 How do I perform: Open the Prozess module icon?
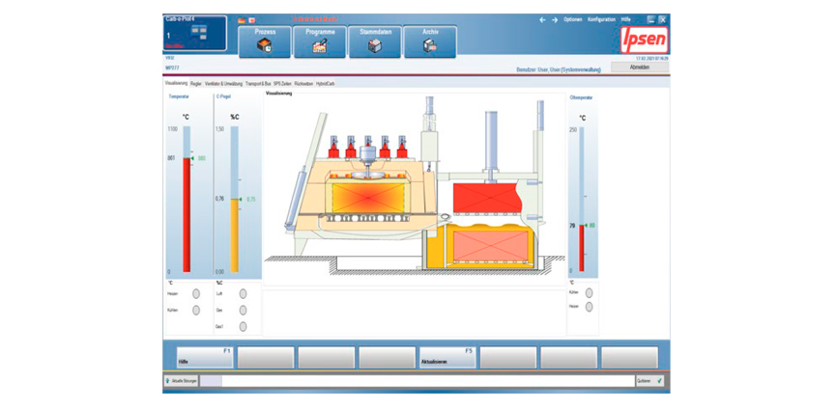[x=266, y=41]
